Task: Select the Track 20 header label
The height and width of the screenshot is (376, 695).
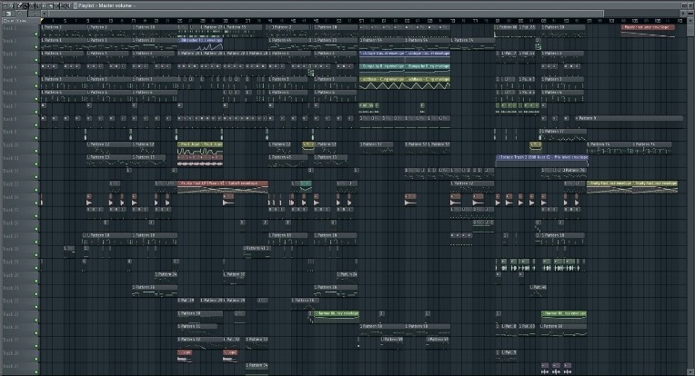Action: coord(11,274)
